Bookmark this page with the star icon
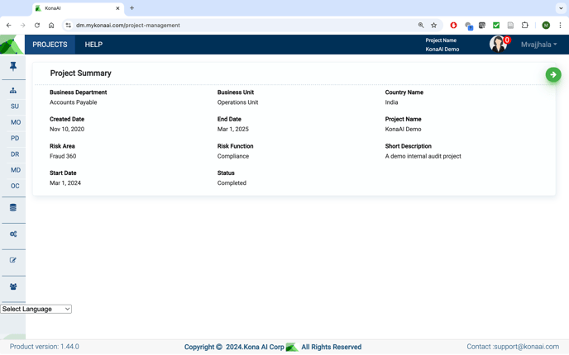This screenshot has height=355, width=569. (x=433, y=26)
